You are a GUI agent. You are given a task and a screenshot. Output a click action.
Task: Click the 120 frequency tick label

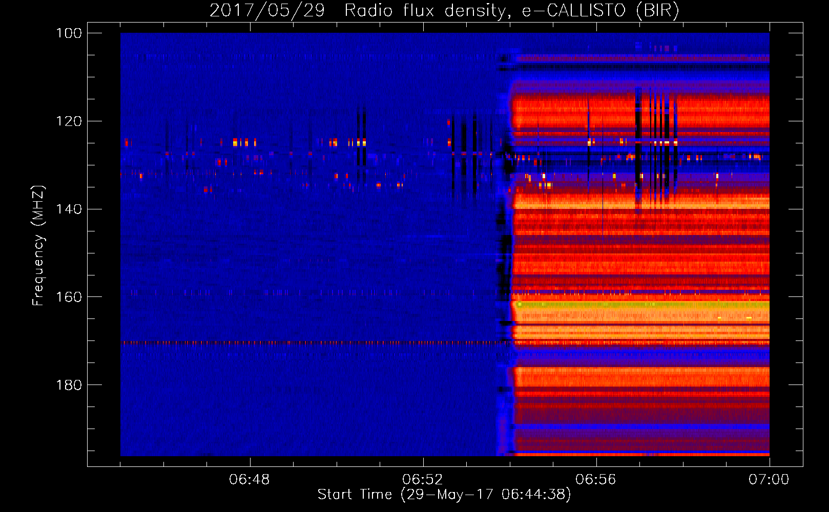pos(69,121)
